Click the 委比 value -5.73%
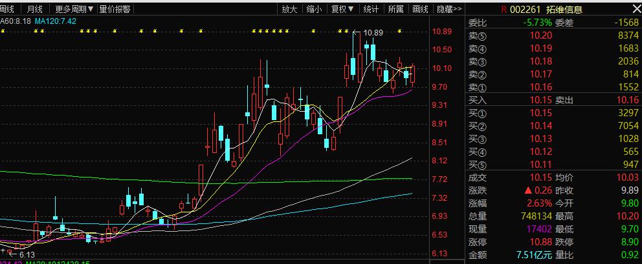This screenshot has height=264, width=642. click(537, 23)
